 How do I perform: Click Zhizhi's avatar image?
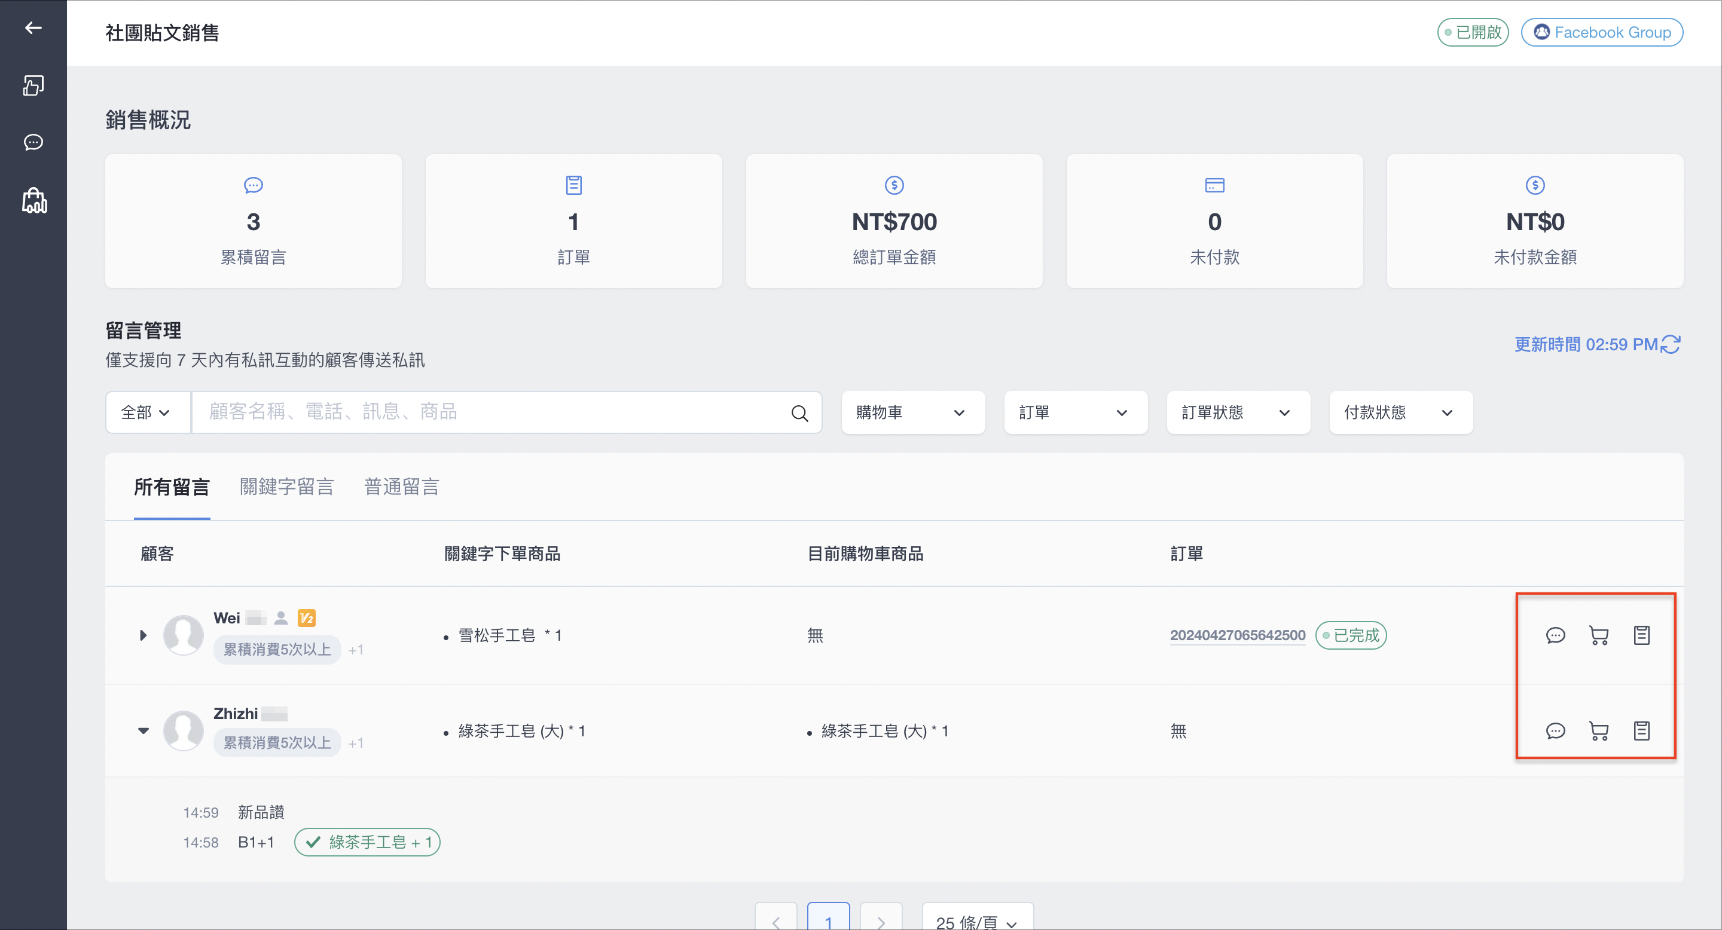[183, 730]
